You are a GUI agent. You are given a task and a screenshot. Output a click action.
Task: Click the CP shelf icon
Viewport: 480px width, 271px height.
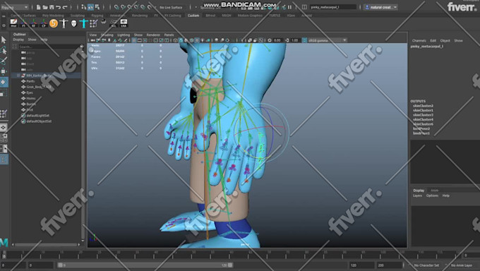click(x=44, y=23)
